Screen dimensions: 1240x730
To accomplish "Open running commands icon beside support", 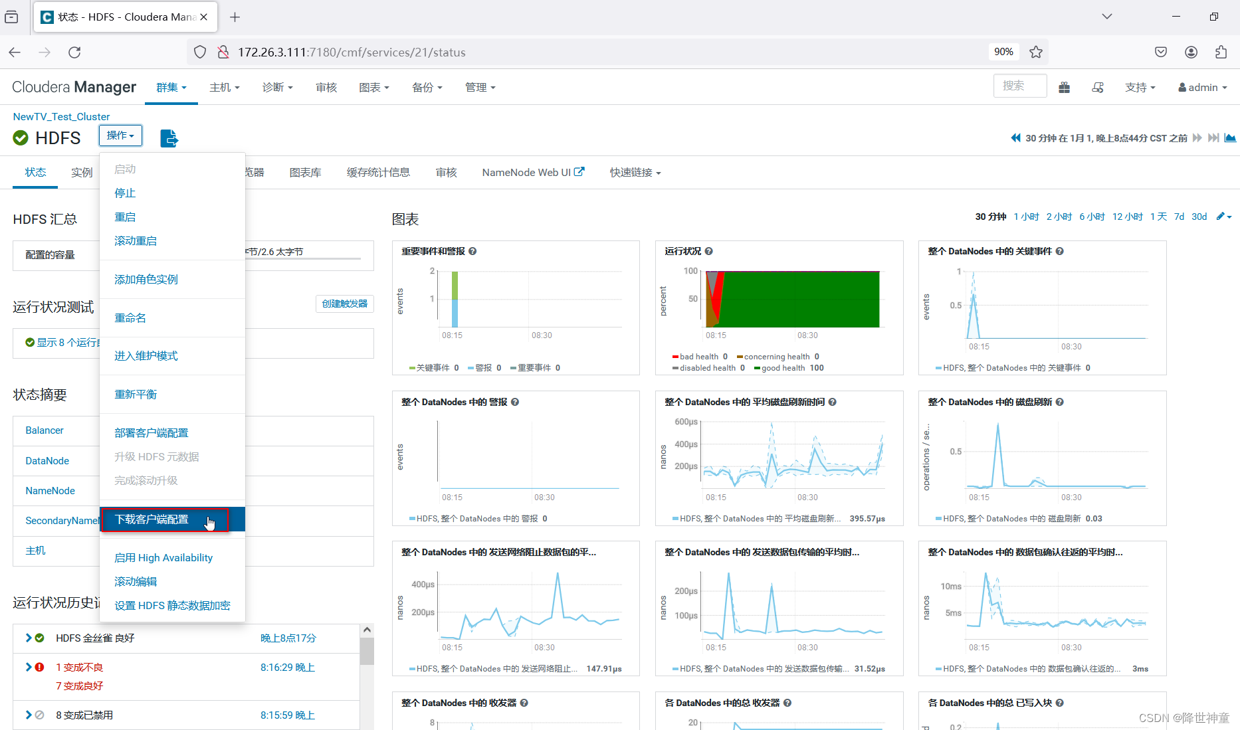I will (1098, 87).
